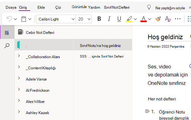
Task: Expand the _Content Kitaplığı section group
Action: coord(19,67)
